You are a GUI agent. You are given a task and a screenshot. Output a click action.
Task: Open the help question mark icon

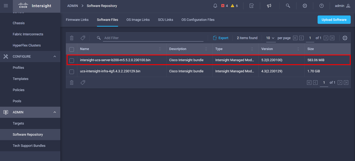click(322, 6)
